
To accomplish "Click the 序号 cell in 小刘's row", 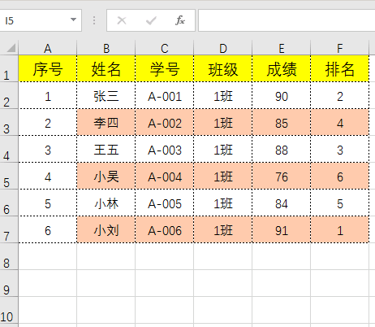I will (48, 229).
